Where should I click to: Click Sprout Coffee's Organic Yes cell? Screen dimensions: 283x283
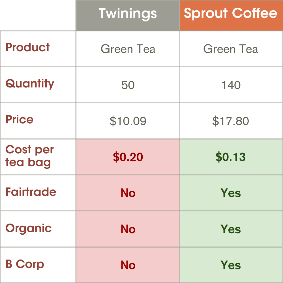(x=231, y=229)
